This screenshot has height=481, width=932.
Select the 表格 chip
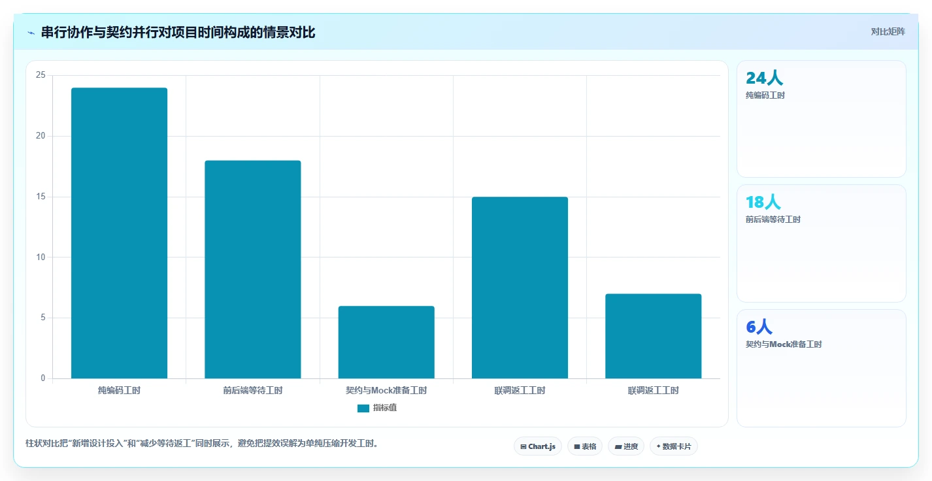pos(585,446)
